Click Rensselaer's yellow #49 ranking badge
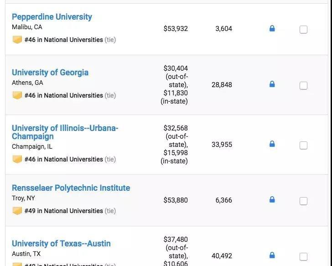The height and width of the screenshot is (266, 332). (x=17, y=211)
